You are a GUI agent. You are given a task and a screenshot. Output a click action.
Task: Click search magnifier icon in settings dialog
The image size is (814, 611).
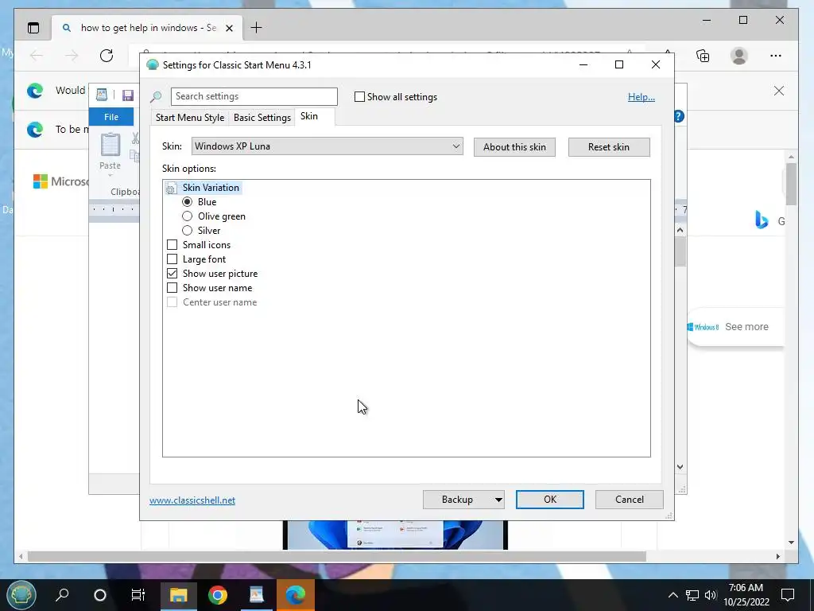click(156, 96)
